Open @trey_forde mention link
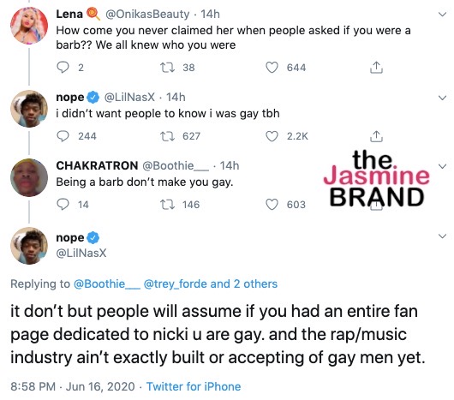 tap(176, 284)
